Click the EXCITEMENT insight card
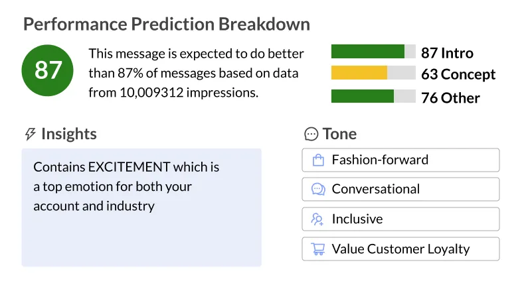The height and width of the screenshot is (287, 524). click(x=141, y=207)
